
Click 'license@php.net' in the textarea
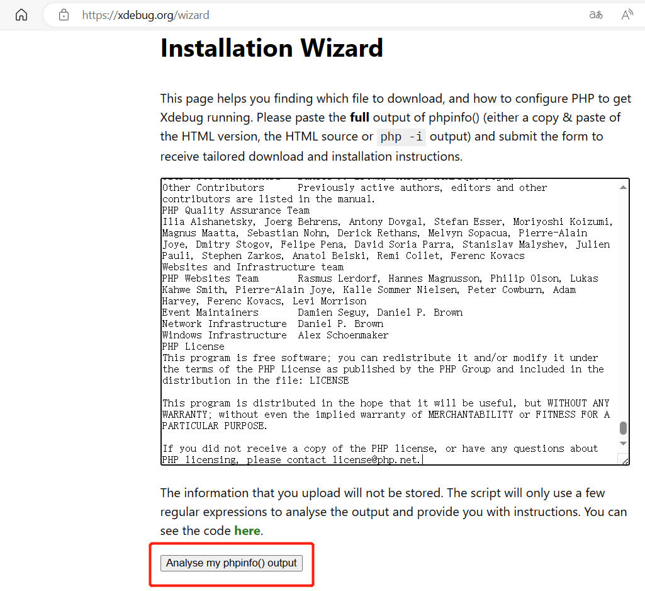pos(376,459)
